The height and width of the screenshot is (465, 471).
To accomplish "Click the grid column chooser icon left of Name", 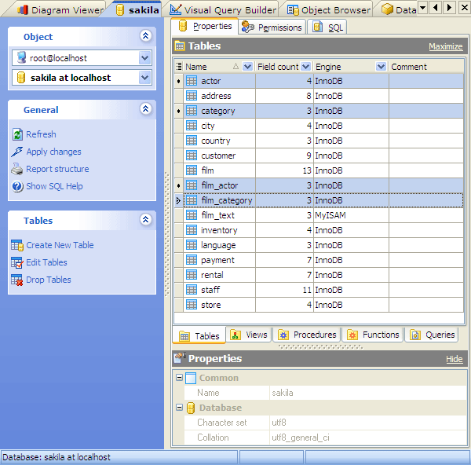I will pos(179,67).
